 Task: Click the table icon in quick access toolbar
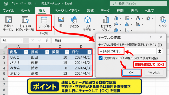coord(30,3)
